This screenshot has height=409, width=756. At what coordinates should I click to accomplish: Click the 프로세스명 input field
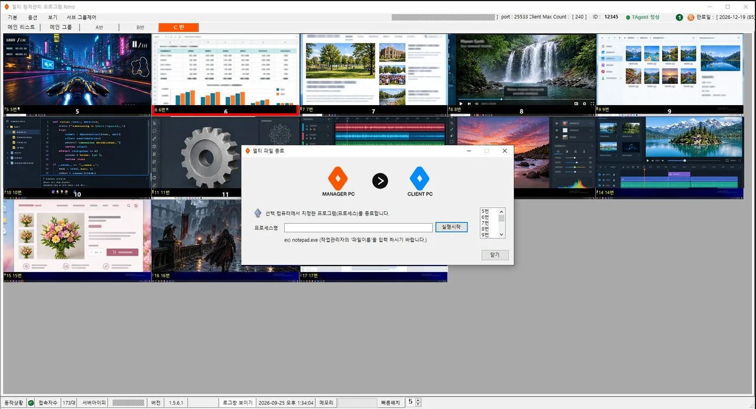pyautogui.click(x=359, y=227)
